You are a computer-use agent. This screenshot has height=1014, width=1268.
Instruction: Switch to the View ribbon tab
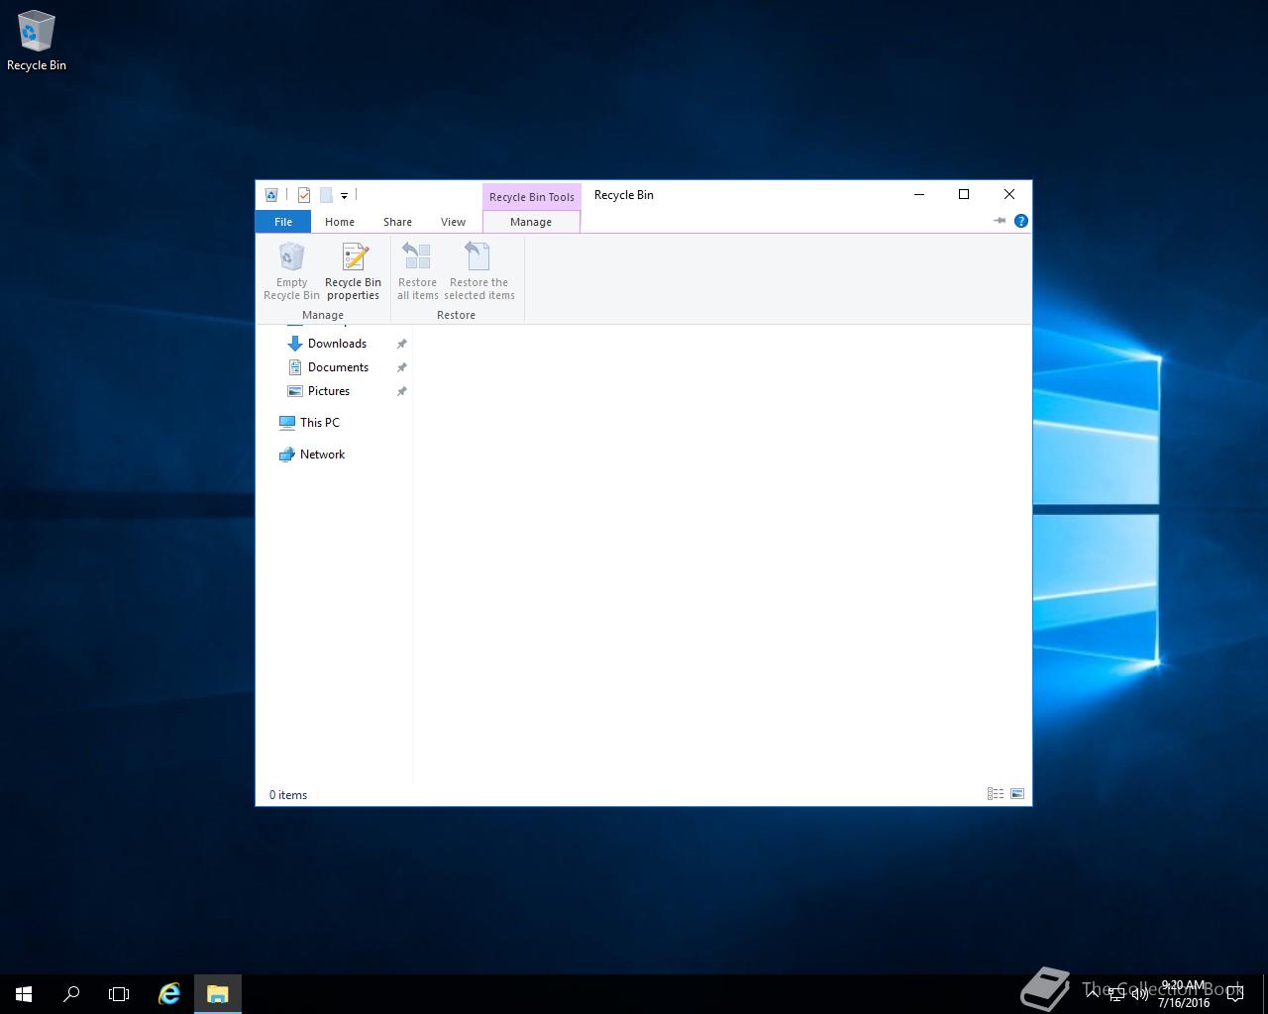point(453,222)
